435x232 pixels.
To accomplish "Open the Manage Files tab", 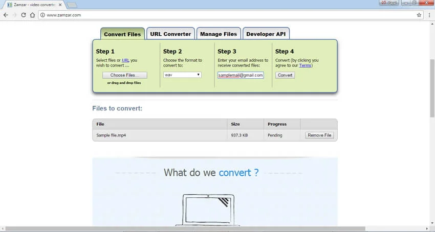I will click(219, 34).
